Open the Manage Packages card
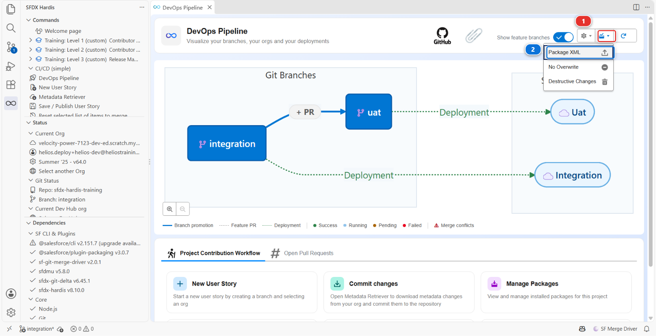656x336 pixels. click(x=556, y=292)
